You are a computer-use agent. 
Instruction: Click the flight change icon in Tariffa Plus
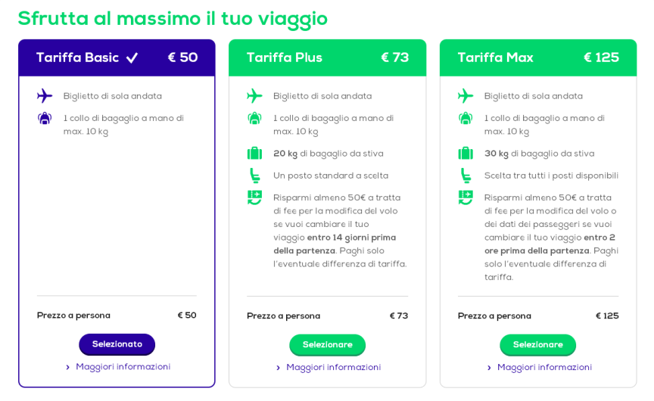click(x=254, y=197)
